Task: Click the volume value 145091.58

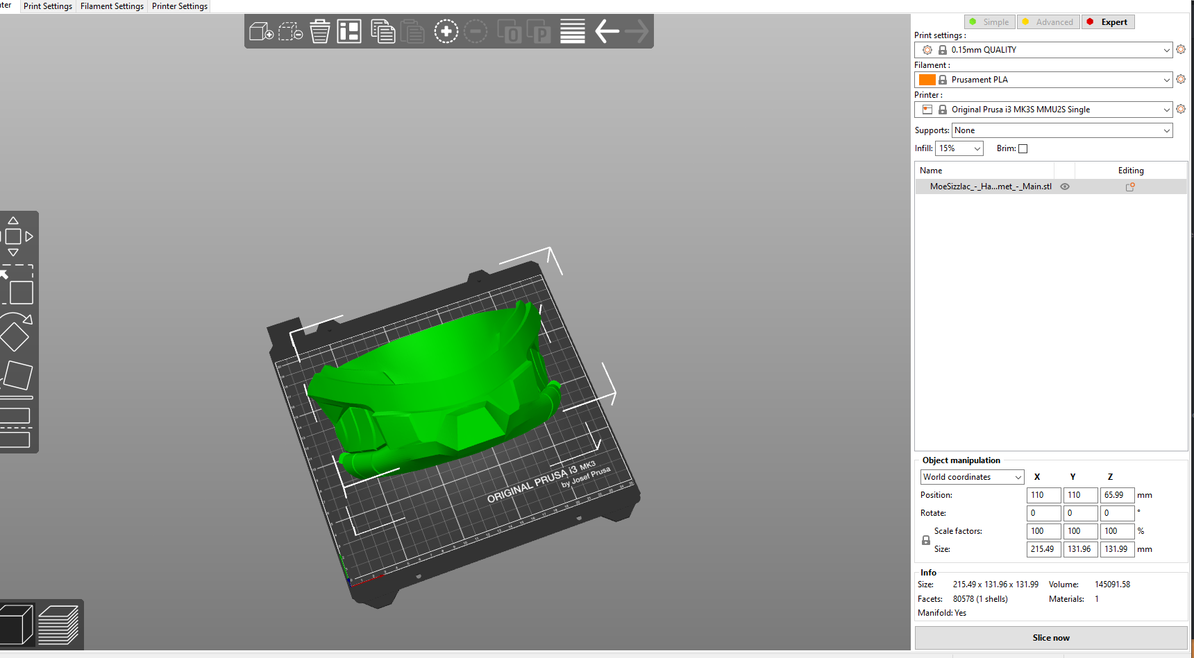Action: coord(1112,585)
